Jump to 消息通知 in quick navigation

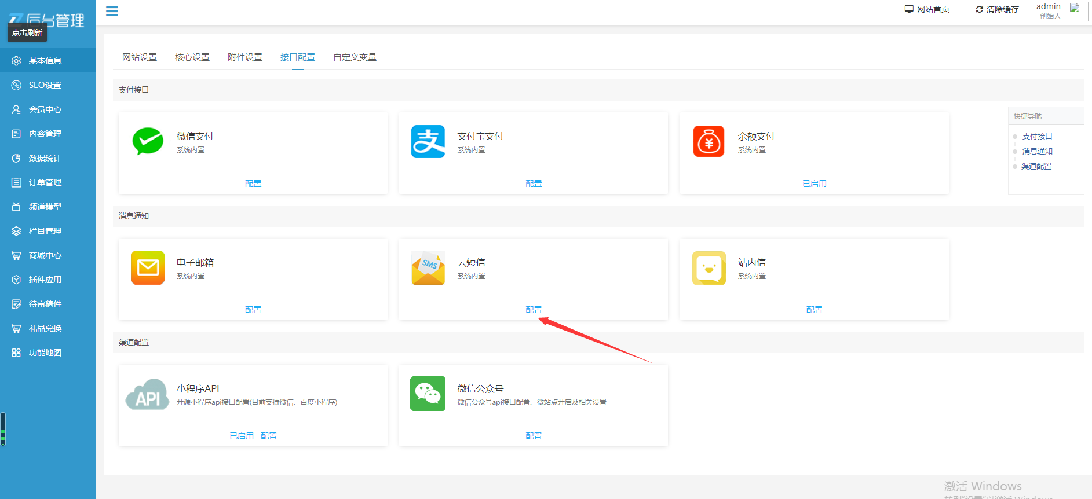[x=1037, y=151]
